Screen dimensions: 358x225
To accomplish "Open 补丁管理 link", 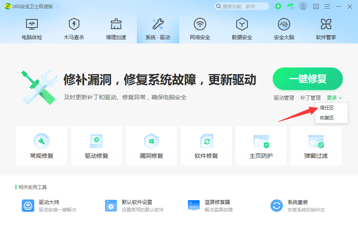I will (310, 98).
